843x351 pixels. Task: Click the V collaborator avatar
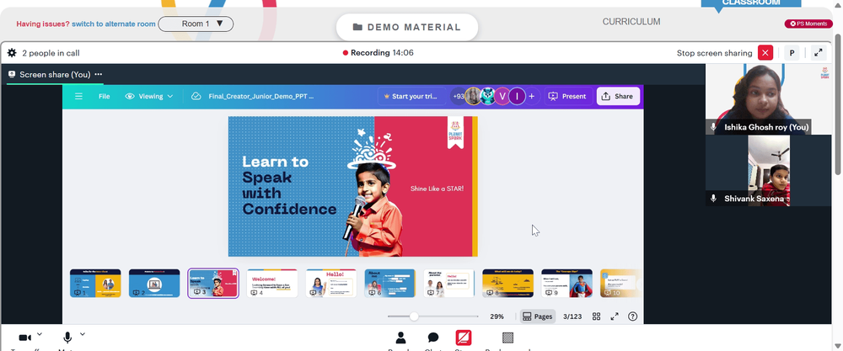click(x=502, y=96)
